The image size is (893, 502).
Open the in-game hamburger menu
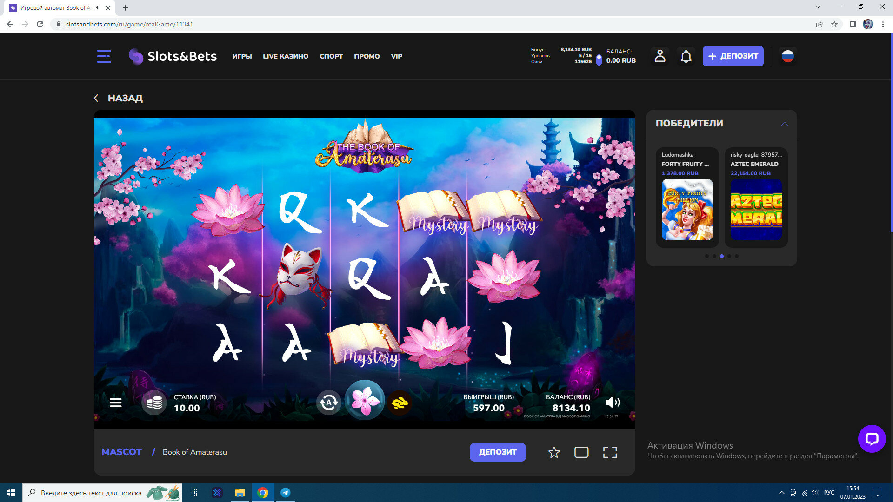click(x=115, y=403)
